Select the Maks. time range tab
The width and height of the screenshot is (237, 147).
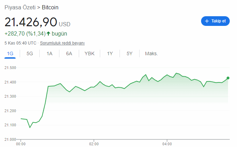point(151,53)
